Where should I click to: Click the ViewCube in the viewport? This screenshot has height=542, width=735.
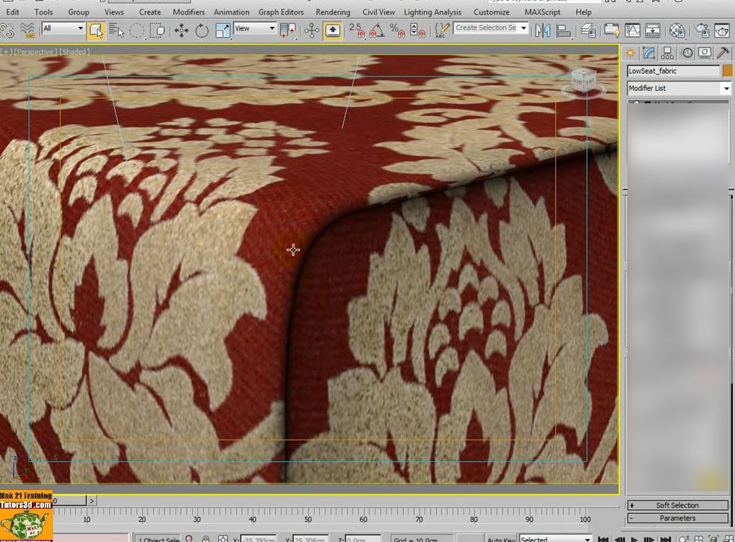click(x=583, y=79)
